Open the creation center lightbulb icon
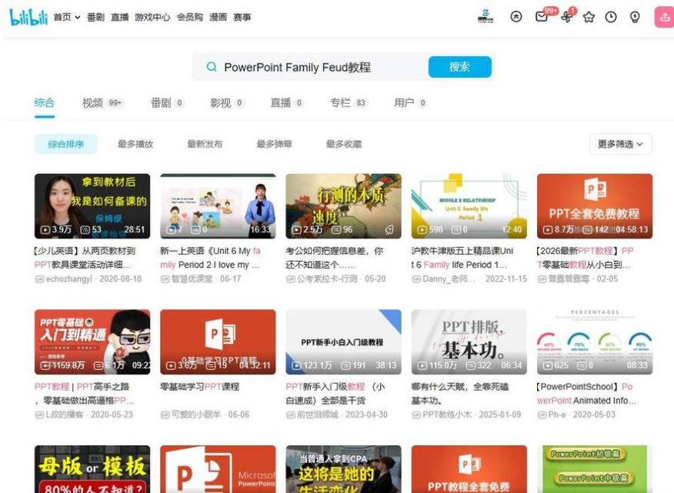674x493 pixels. click(x=635, y=17)
